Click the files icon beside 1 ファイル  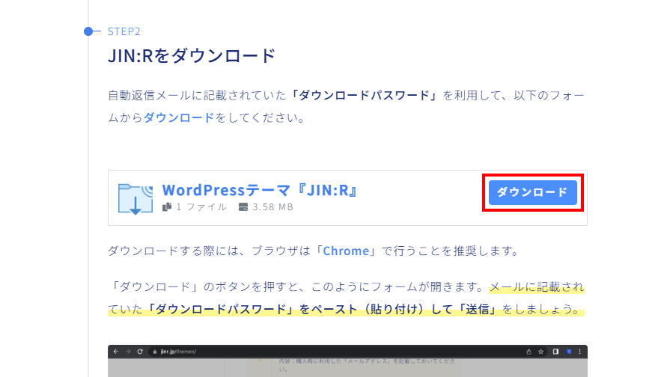(x=167, y=207)
